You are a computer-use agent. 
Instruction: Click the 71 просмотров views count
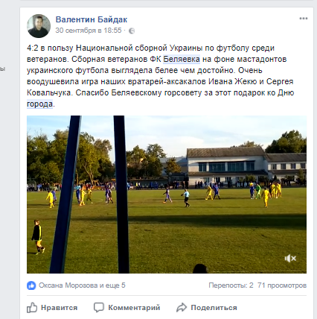(282, 285)
